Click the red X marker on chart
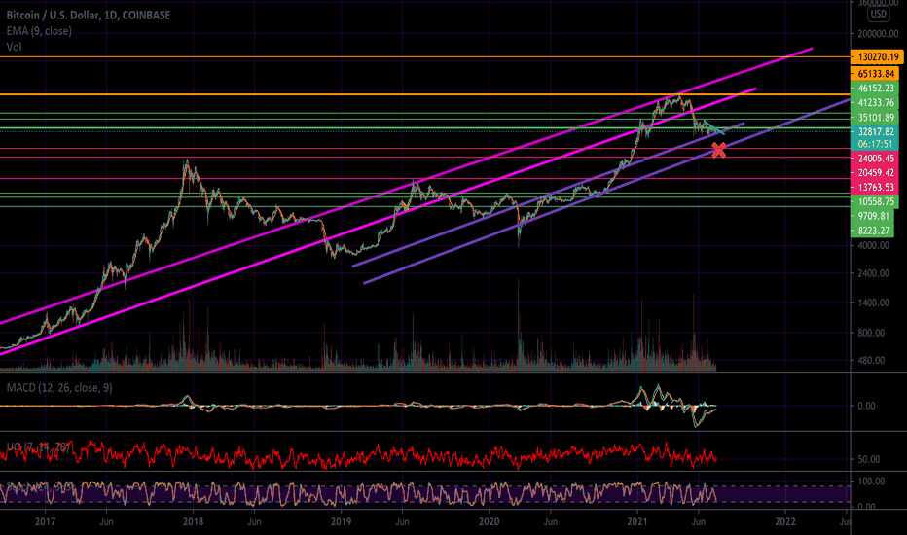 click(x=718, y=151)
